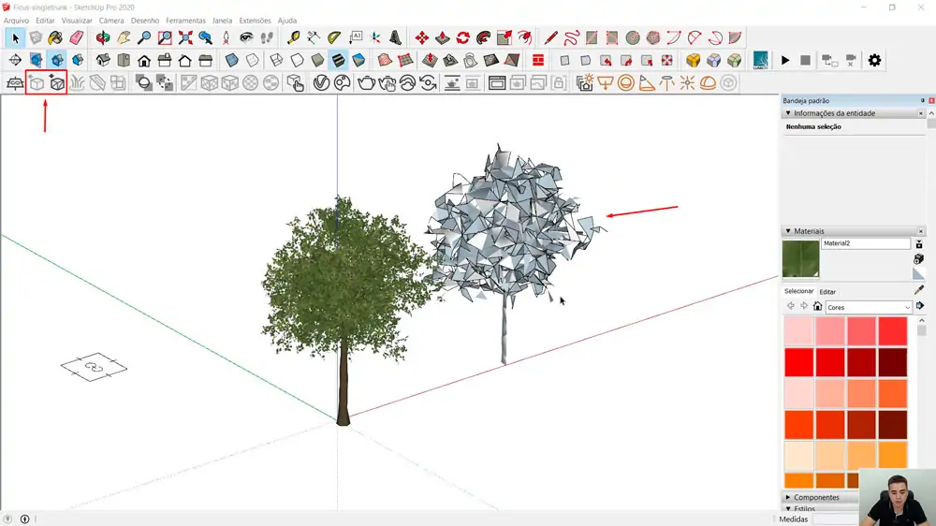The height and width of the screenshot is (526, 936).
Task: Select the Move tool with red arrows
Action: [422, 37]
